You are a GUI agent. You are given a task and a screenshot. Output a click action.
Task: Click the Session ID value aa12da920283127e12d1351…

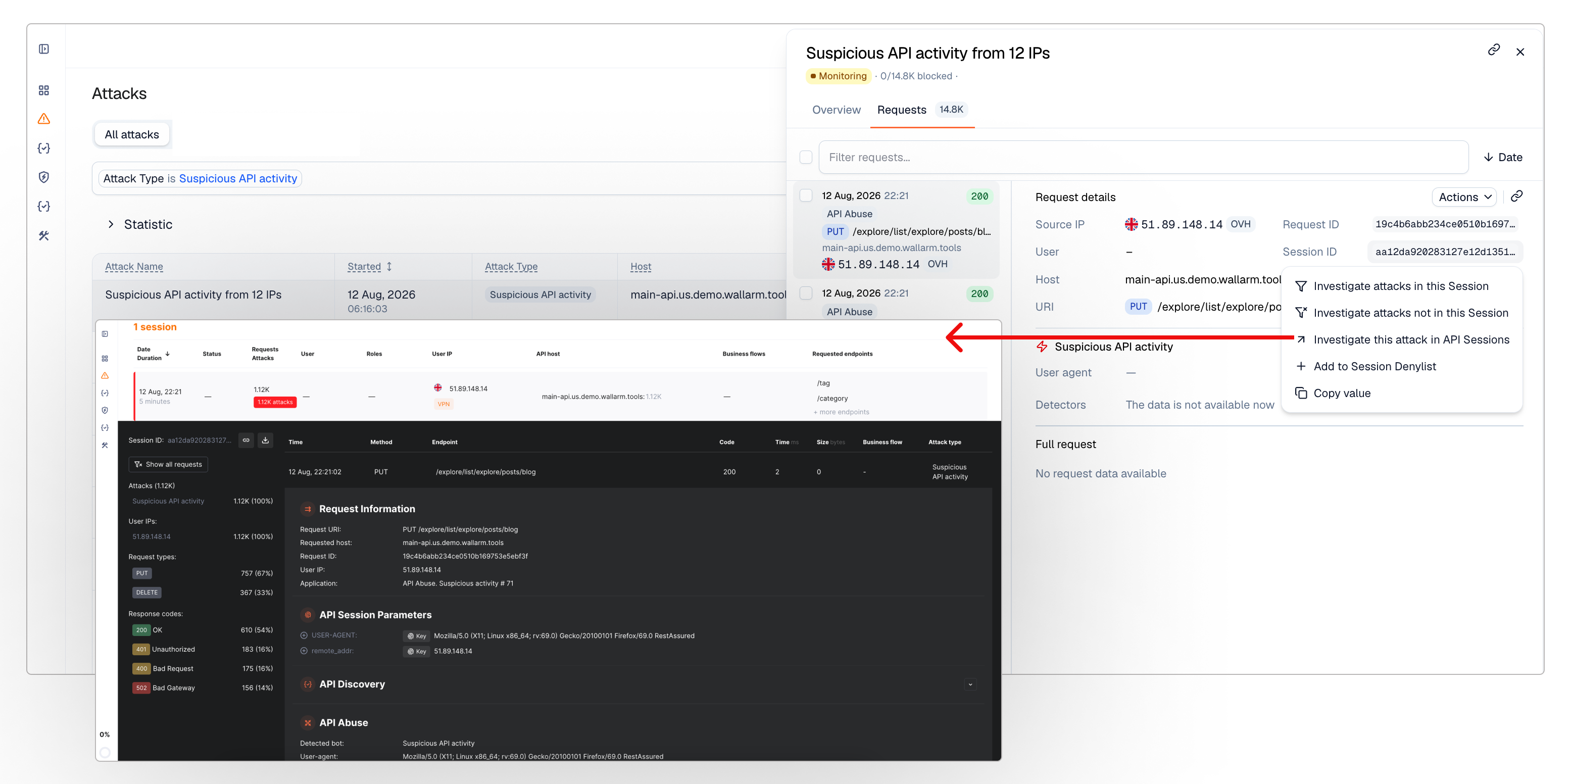point(1445,252)
